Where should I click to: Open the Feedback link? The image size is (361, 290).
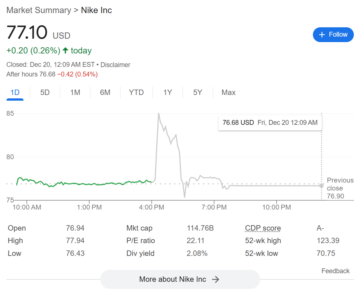(335, 271)
